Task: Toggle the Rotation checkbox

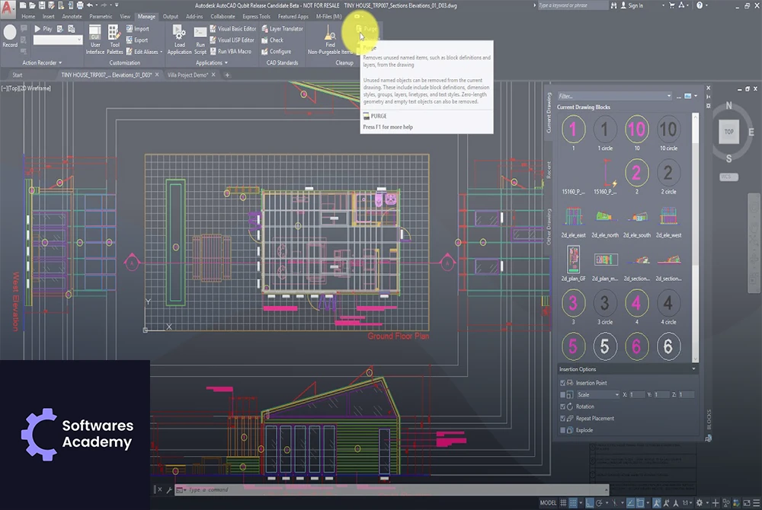Action: click(563, 406)
